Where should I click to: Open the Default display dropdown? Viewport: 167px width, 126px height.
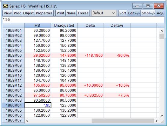point(104,13)
